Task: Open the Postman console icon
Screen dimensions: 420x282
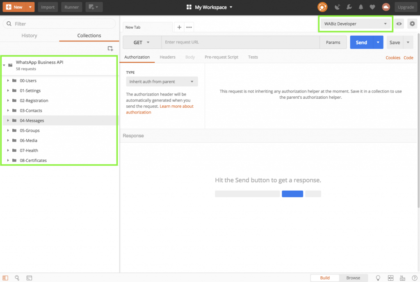Action: coord(29,278)
